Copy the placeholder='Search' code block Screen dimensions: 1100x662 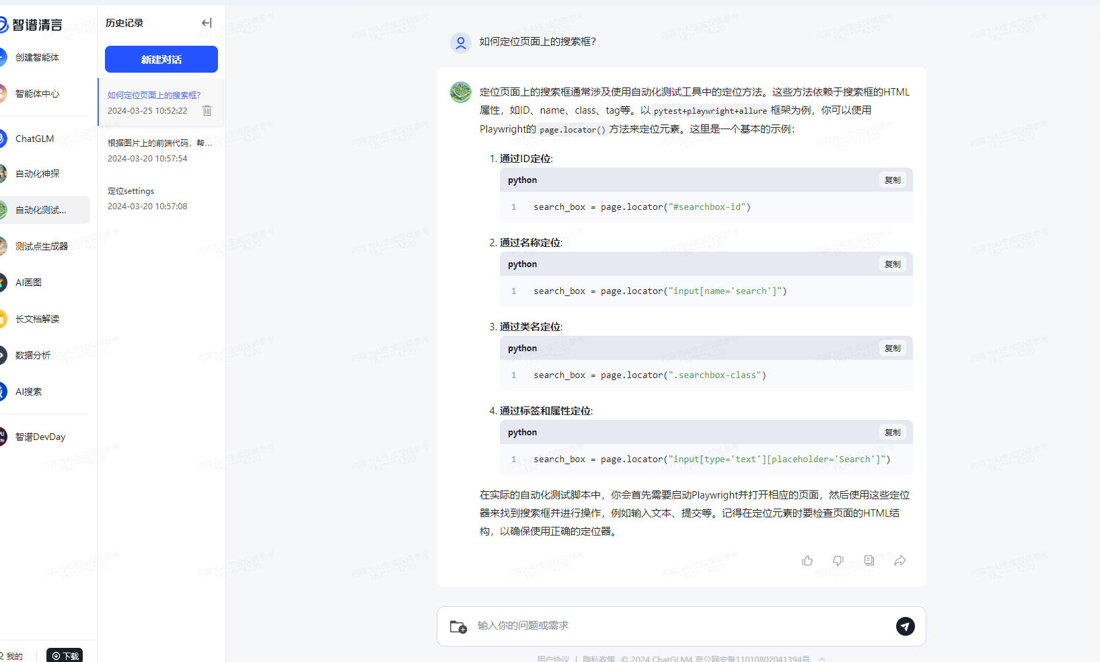[x=893, y=433]
